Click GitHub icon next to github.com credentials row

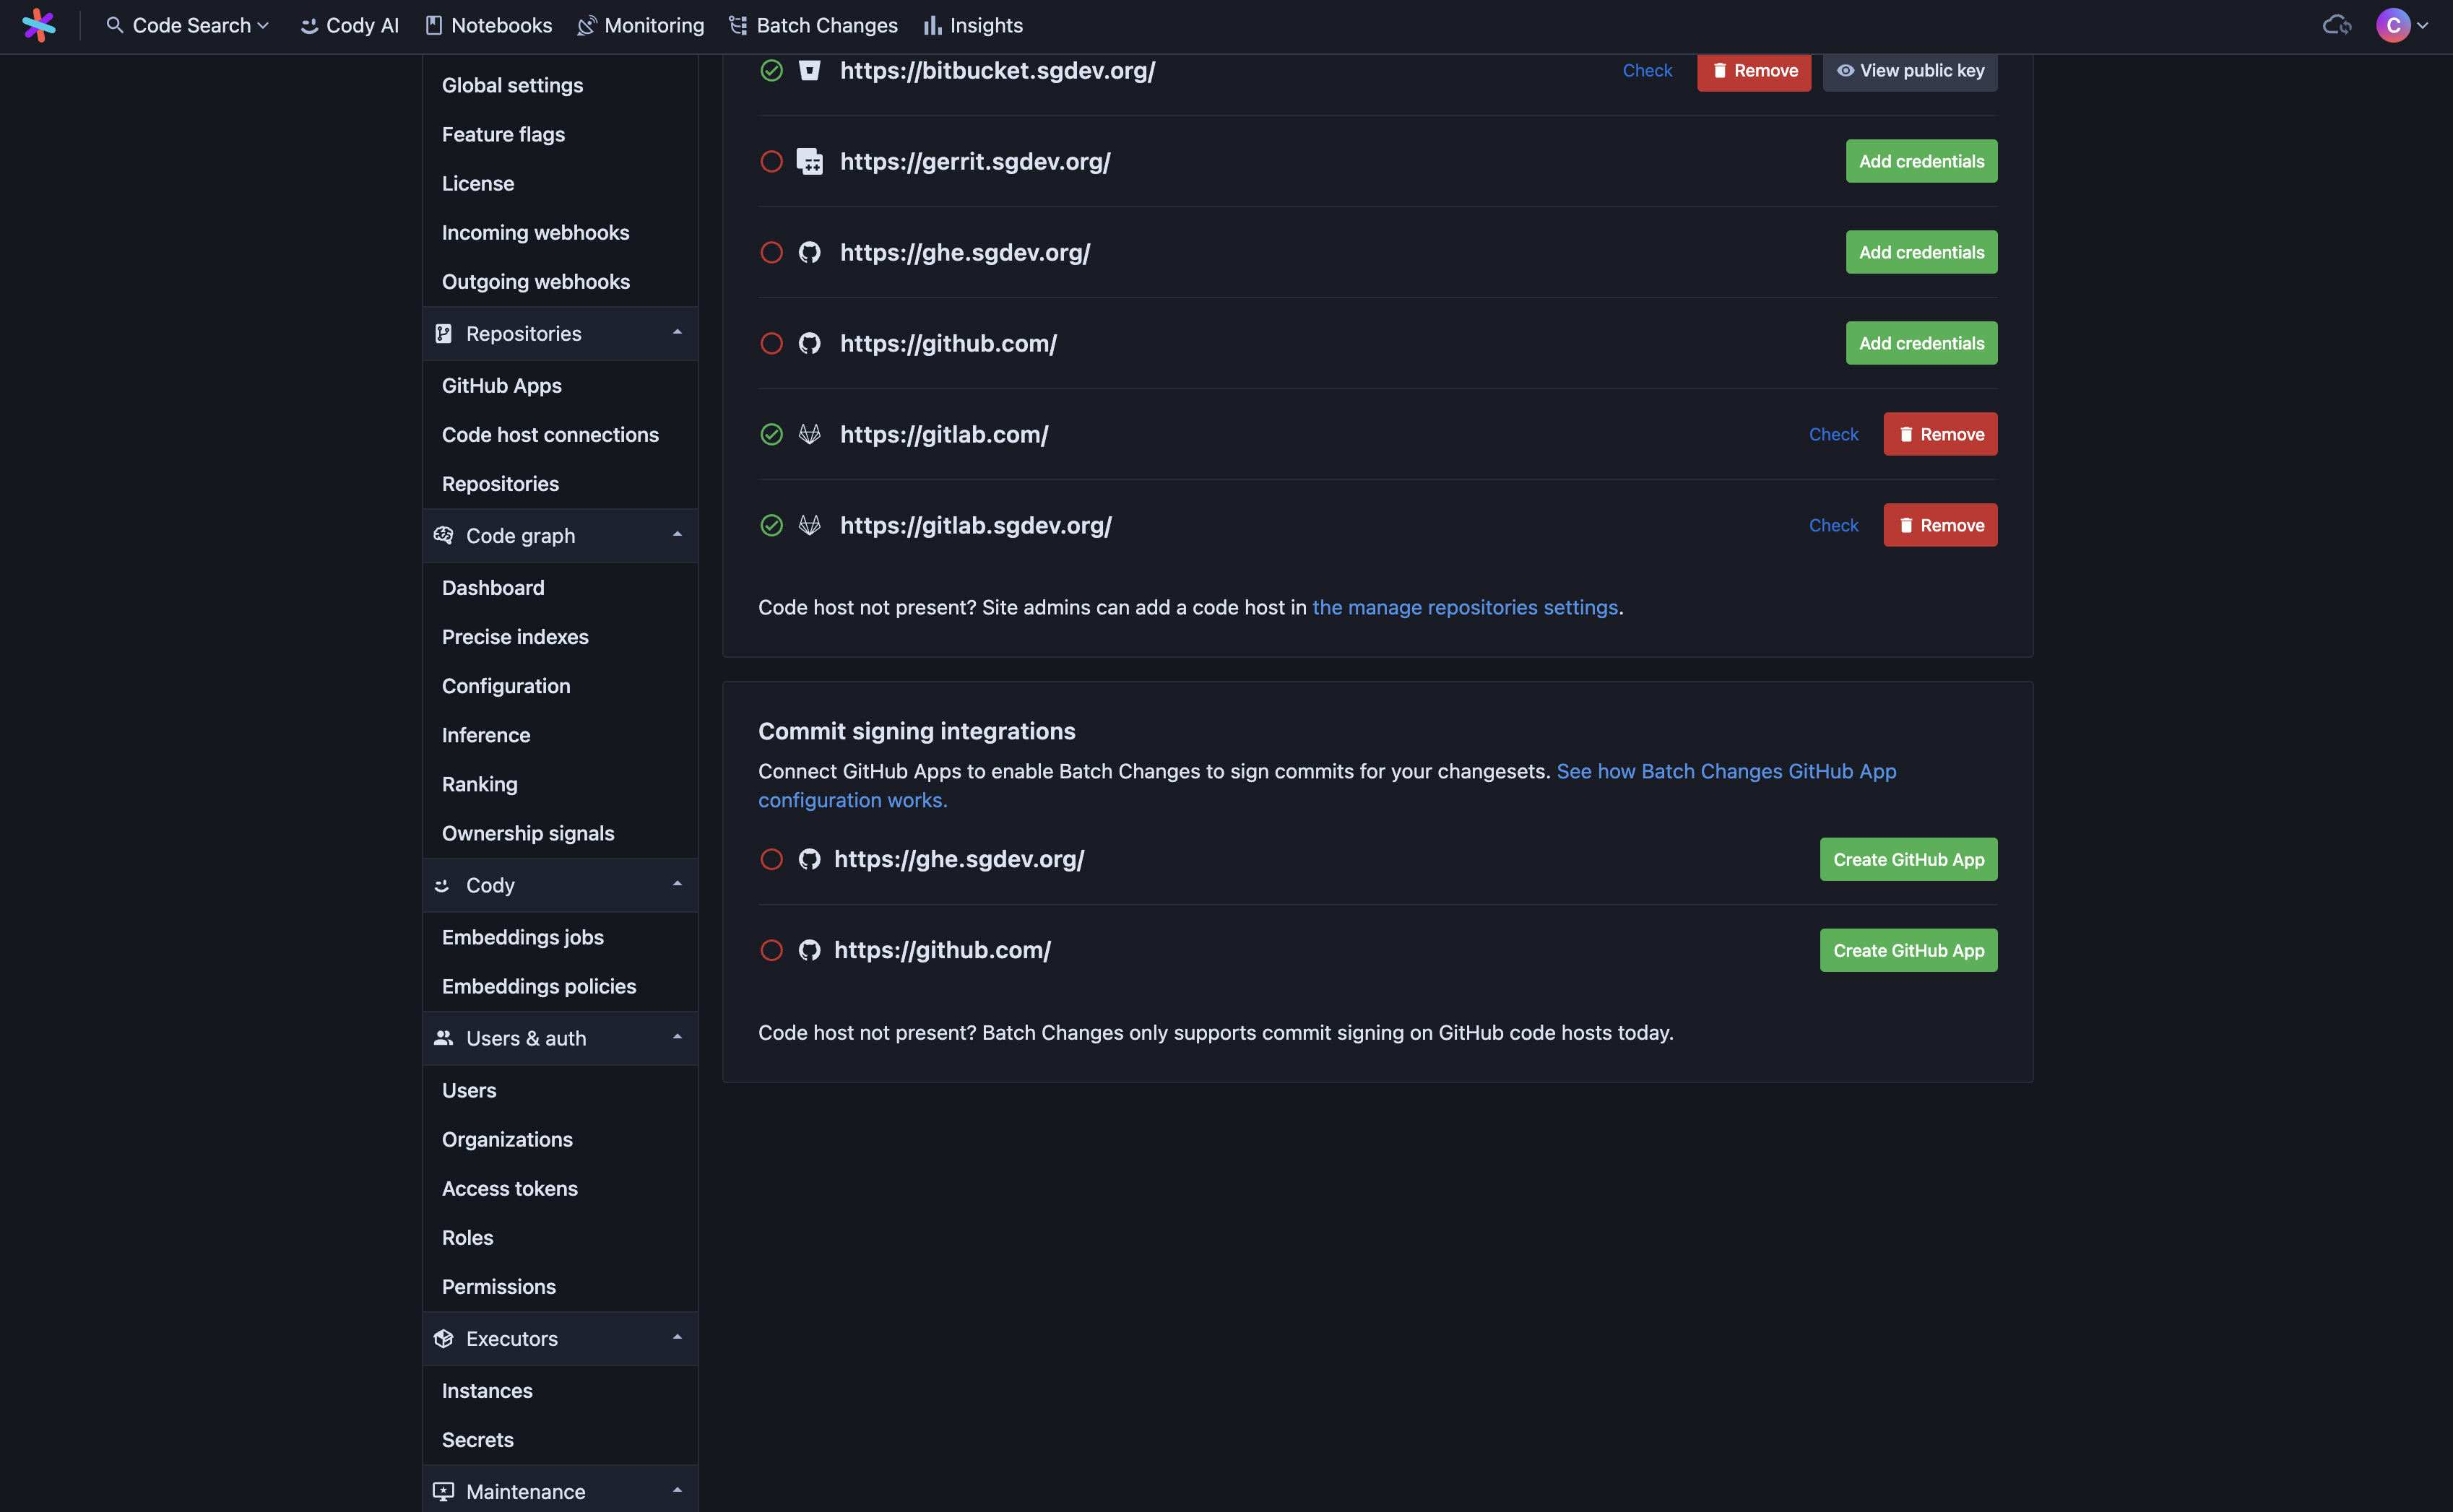(x=809, y=343)
